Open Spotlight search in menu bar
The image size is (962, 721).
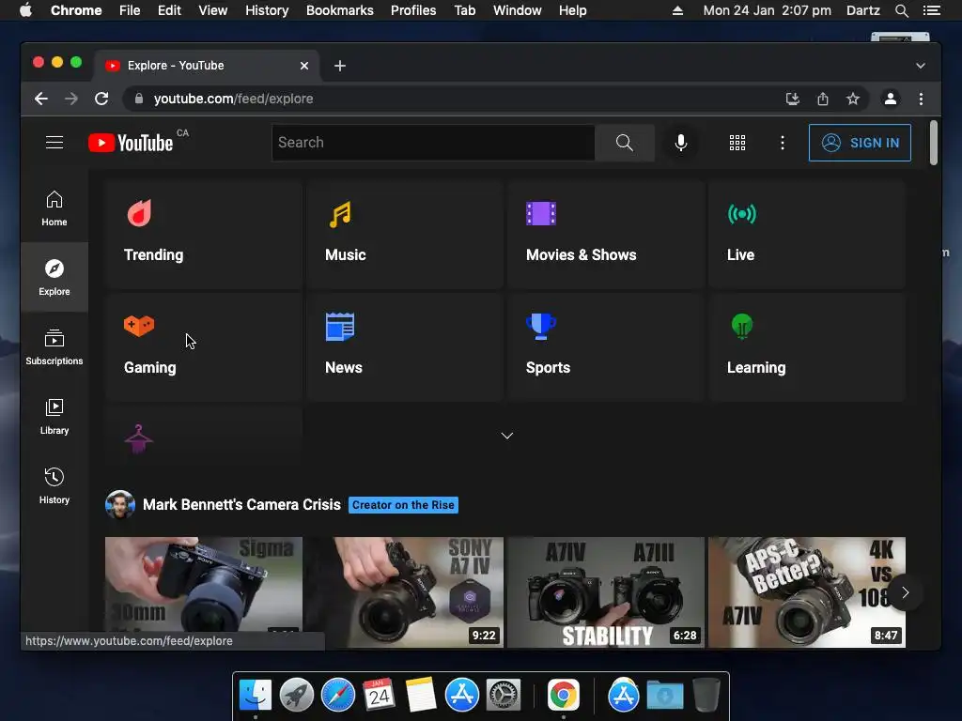point(901,10)
